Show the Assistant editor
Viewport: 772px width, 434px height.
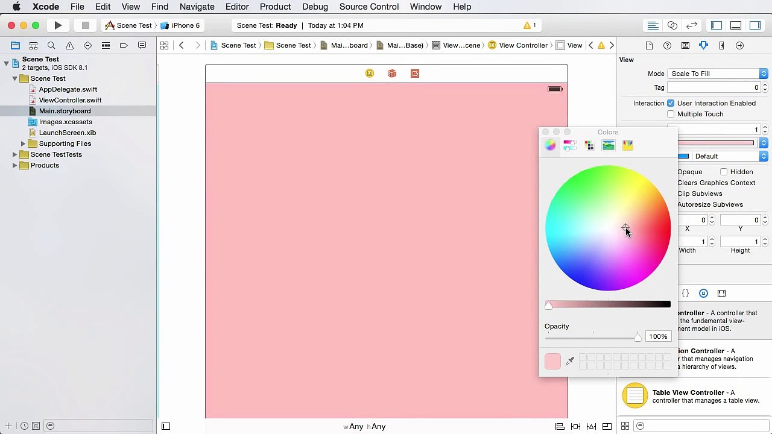coord(672,25)
